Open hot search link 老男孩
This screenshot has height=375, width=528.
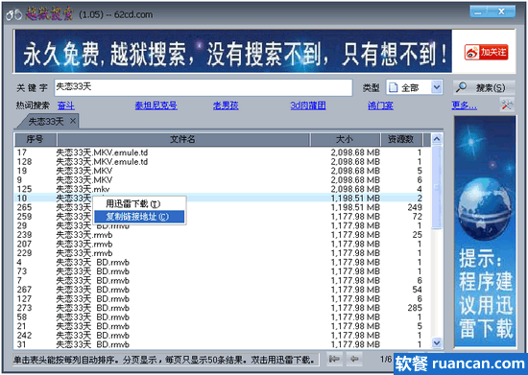click(226, 105)
